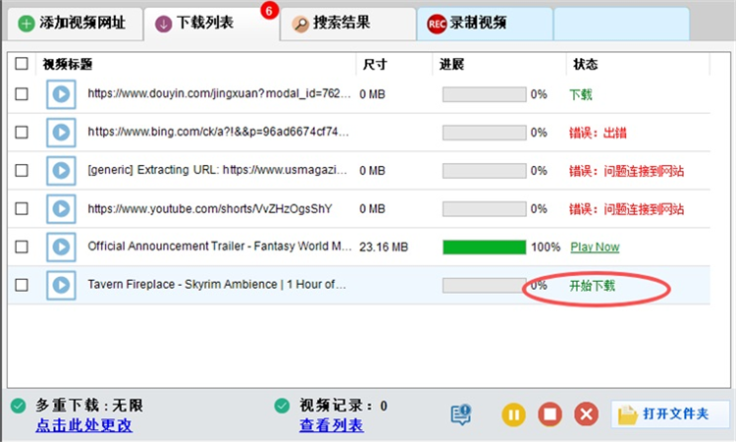
Task: Click the 多重下载：无限 label
Action: [x=89, y=406]
